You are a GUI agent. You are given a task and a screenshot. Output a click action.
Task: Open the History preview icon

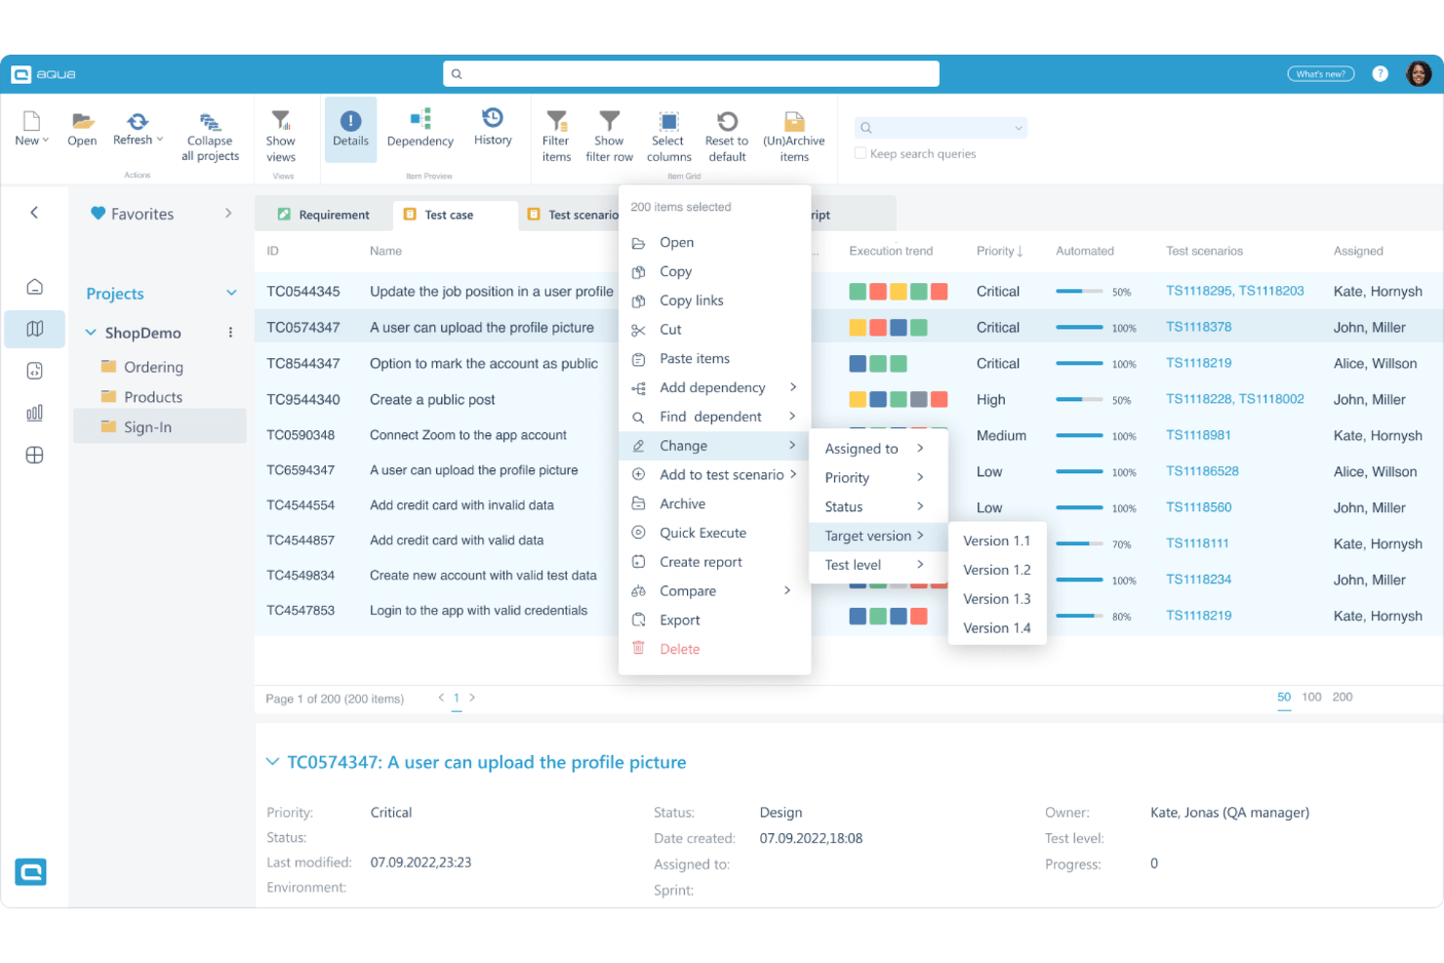(493, 118)
